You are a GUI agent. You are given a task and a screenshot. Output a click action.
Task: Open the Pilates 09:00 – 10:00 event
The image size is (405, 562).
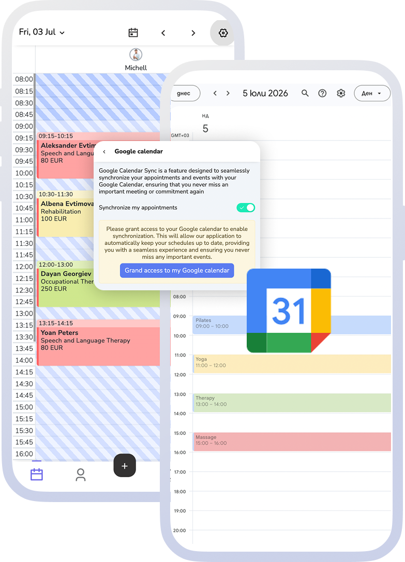point(220,325)
